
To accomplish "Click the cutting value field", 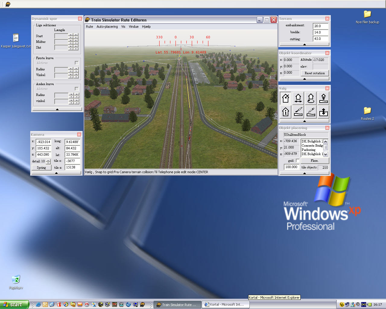I will (x=321, y=39).
